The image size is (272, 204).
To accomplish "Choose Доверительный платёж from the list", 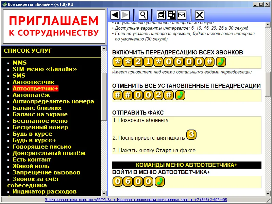I will [x=49, y=153].
